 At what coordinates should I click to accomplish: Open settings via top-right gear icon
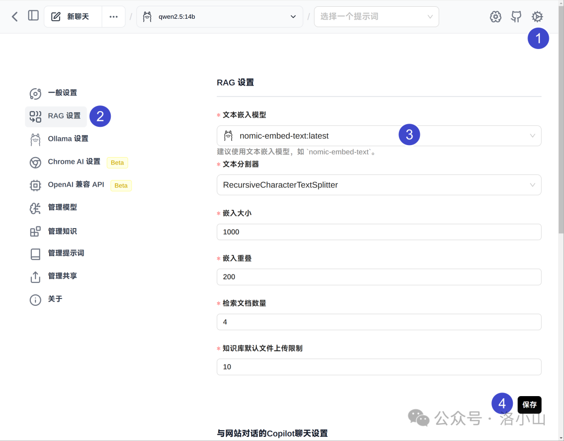click(x=537, y=17)
